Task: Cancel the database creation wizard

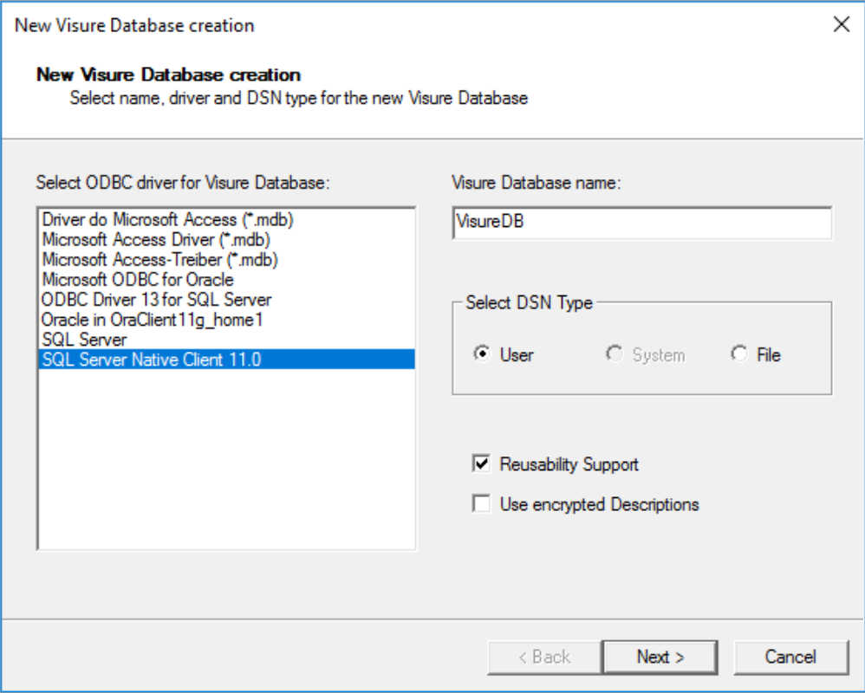Action: pyautogui.click(x=790, y=657)
